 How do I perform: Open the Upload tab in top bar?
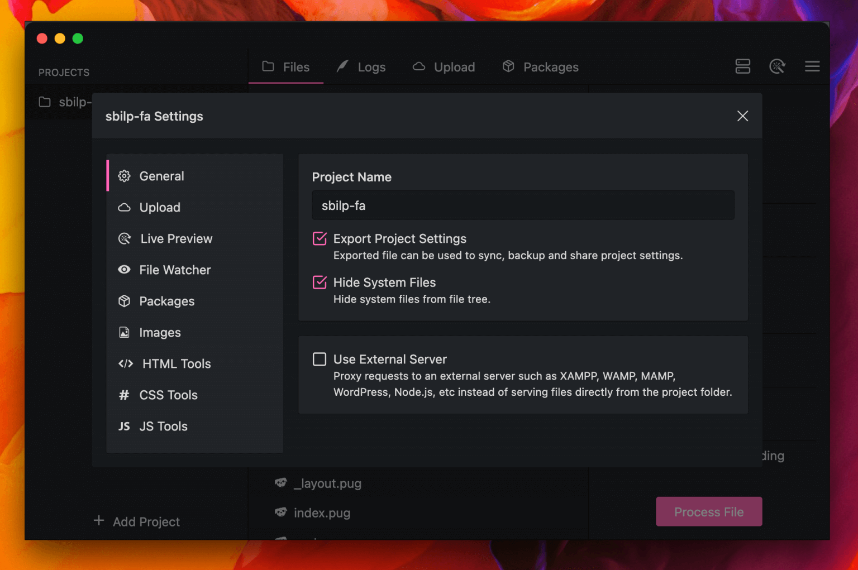444,67
